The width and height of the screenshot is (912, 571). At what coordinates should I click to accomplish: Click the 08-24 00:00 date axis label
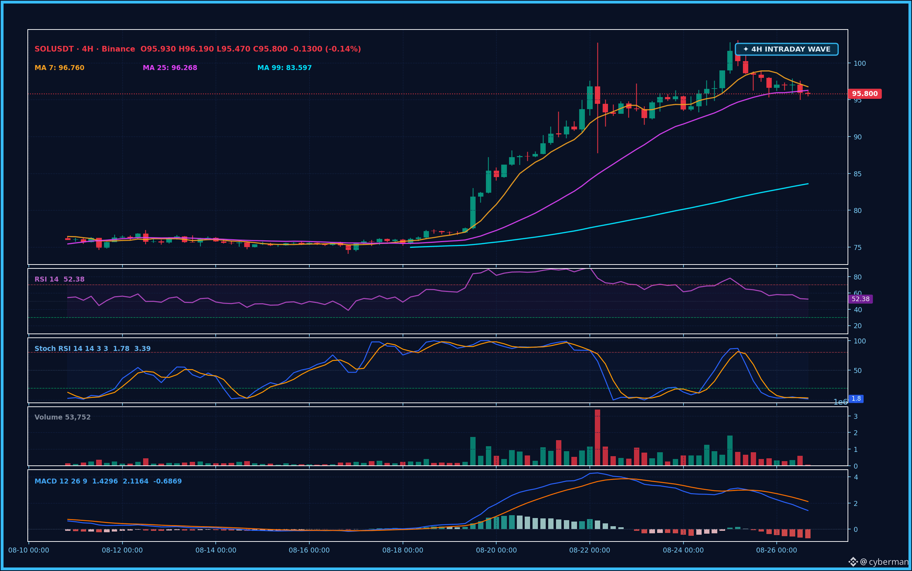coord(683,550)
